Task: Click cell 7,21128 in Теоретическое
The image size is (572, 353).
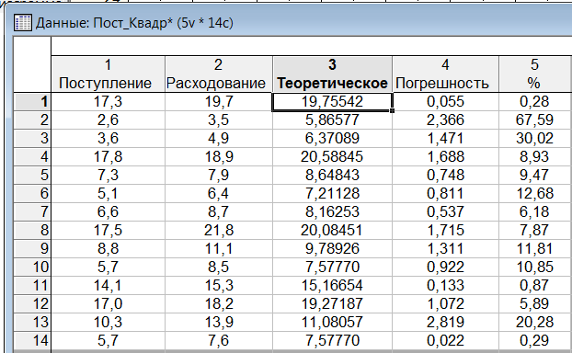Action: (332, 194)
